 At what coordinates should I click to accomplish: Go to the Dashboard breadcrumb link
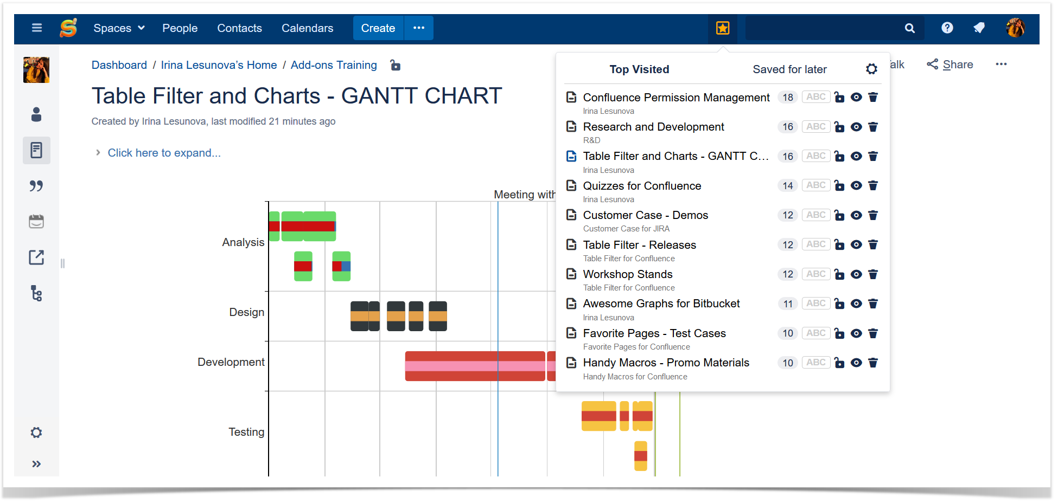[119, 65]
